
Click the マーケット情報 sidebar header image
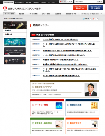tap(15, 25)
